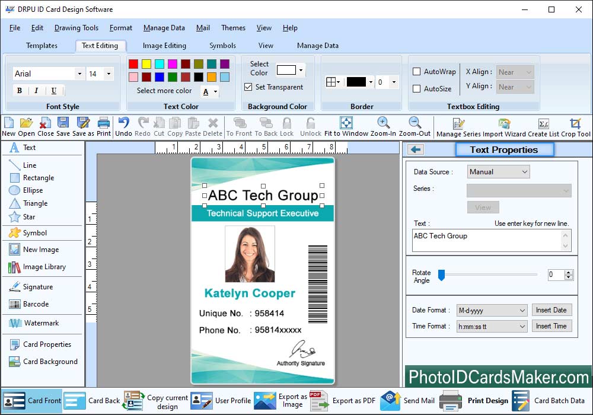Close the current design using the Close icon

45,123
